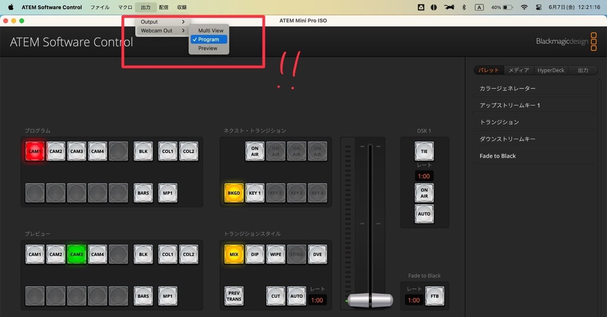Select CAM4 on the Program bus
Image resolution: width=607 pixels, height=317 pixels.
pyautogui.click(x=97, y=151)
